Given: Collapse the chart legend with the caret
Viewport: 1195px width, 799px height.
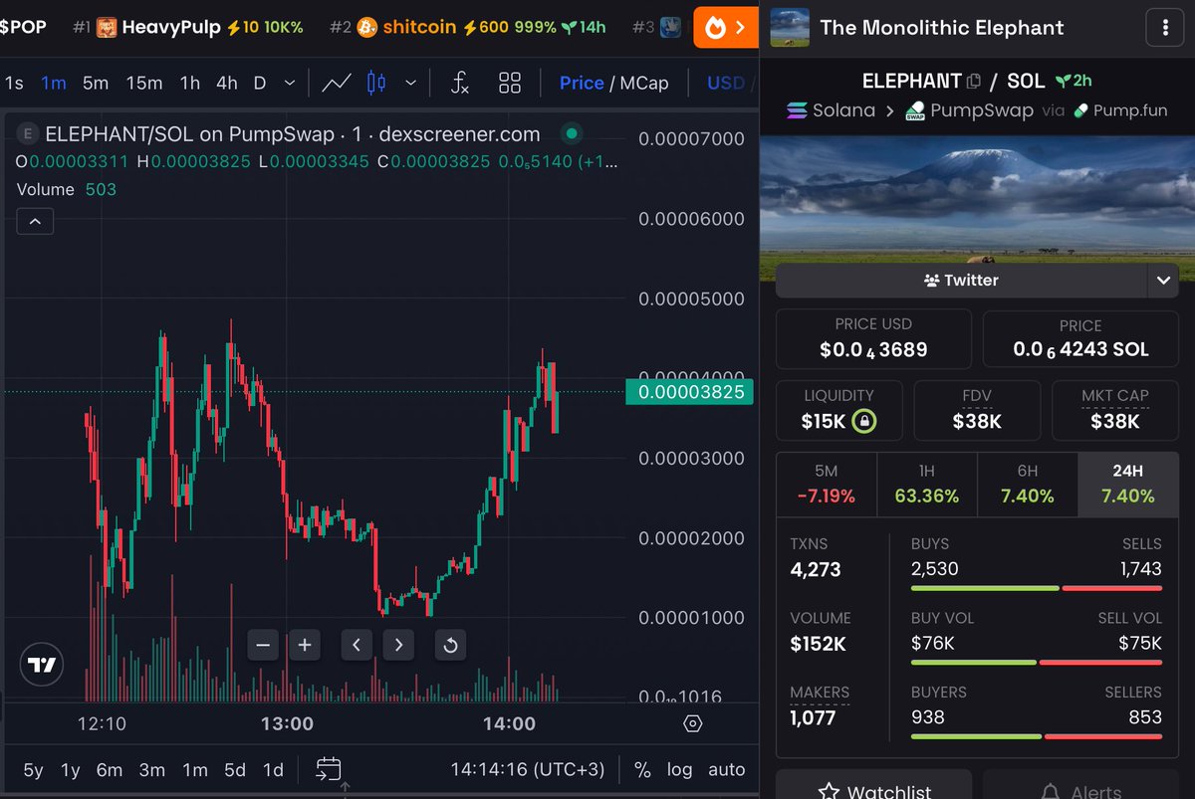Looking at the screenshot, I should [35, 222].
